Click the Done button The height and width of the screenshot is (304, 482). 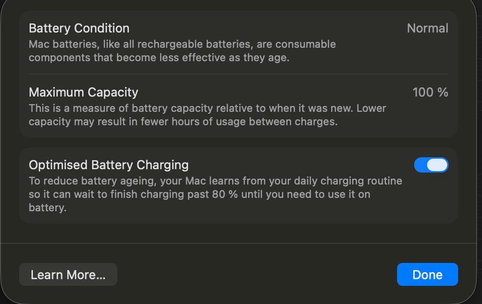(427, 274)
